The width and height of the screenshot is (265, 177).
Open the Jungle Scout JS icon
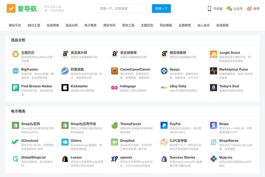click(x=214, y=54)
